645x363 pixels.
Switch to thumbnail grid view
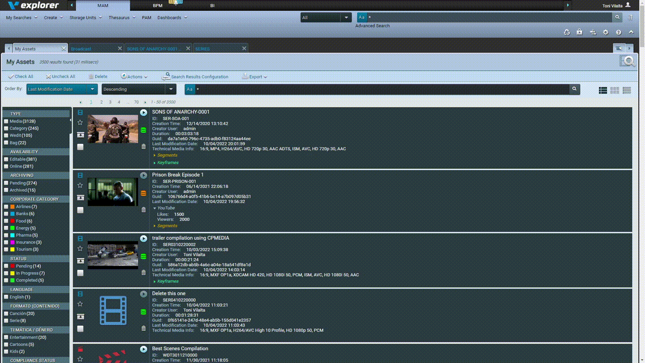(615, 90)
